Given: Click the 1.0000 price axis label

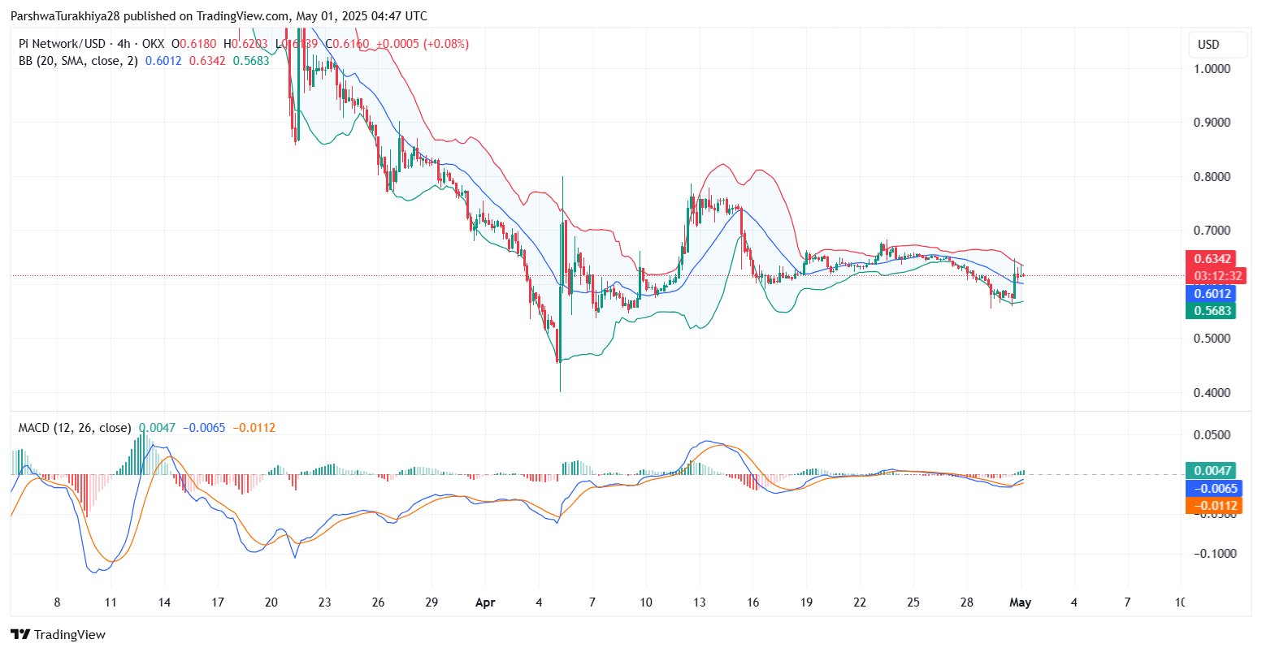Looking at the screenshot, I should tap(1212, 69).
